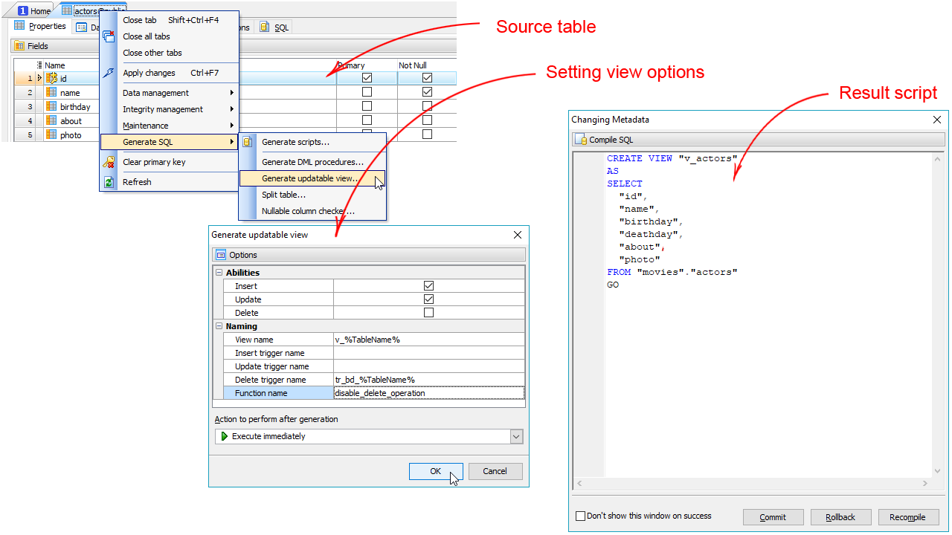Image resolution: width=952 pixels, height=535 pixels.
Task: Disable the Insert ability checkbox
Action: coord(428,286)
